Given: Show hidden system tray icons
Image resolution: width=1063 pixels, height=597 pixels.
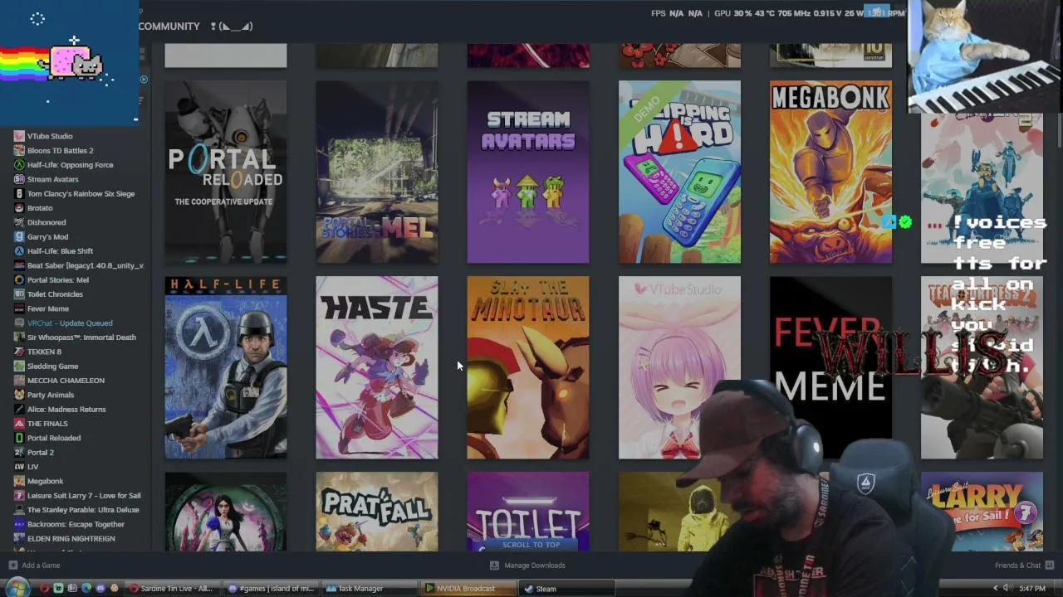Looking at the screenshot, I should pos(995,589).
